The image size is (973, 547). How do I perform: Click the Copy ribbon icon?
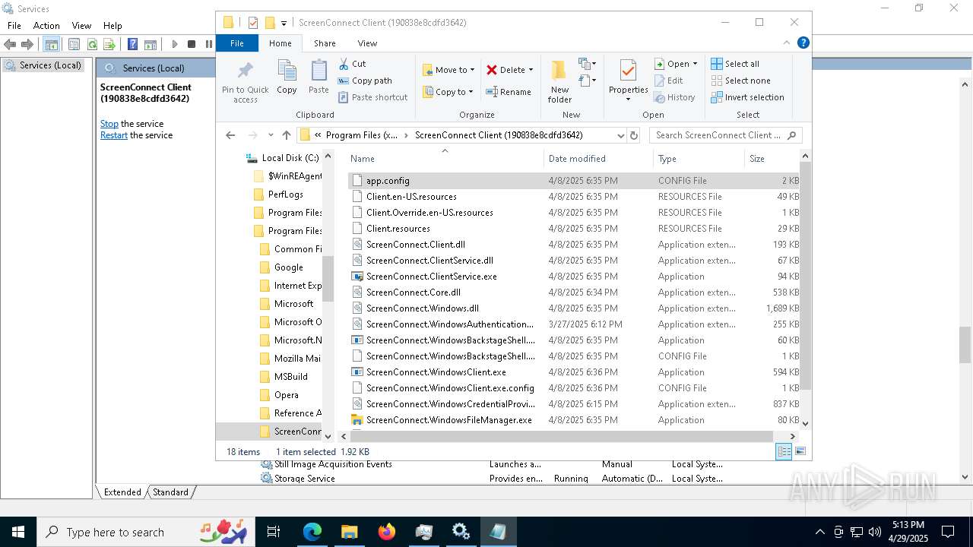[287, 77]
